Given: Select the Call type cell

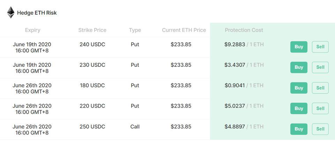Looking at the screenshot, I should coord(135,126).
